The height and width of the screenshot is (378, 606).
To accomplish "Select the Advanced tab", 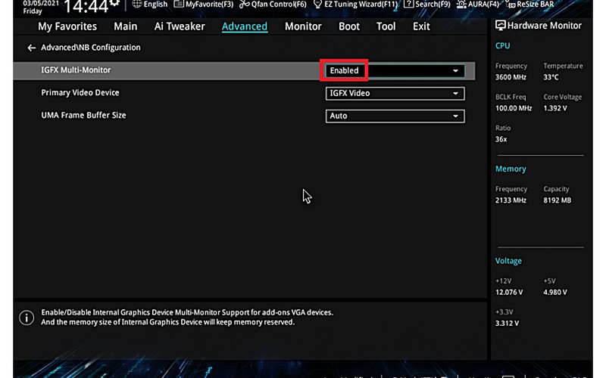I will tap(244, 26).
